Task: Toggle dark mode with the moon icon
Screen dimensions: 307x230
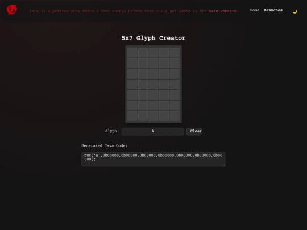Action: 294,11
